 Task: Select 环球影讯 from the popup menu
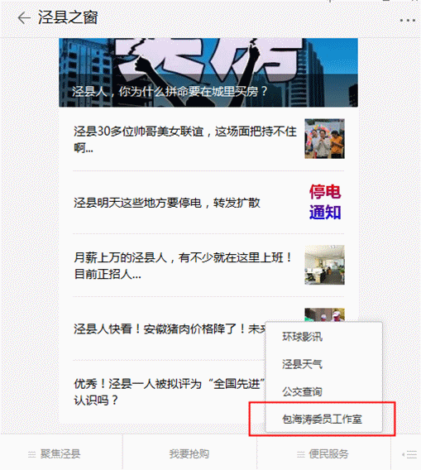tap(302, 337)
